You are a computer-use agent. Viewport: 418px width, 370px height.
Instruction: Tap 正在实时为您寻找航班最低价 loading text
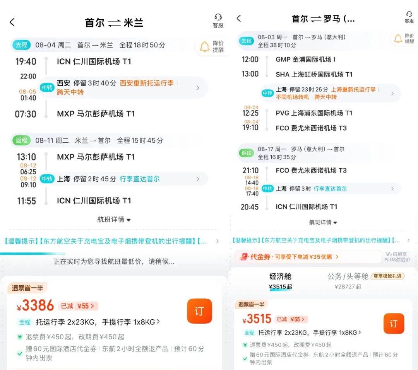pos(114,262)
